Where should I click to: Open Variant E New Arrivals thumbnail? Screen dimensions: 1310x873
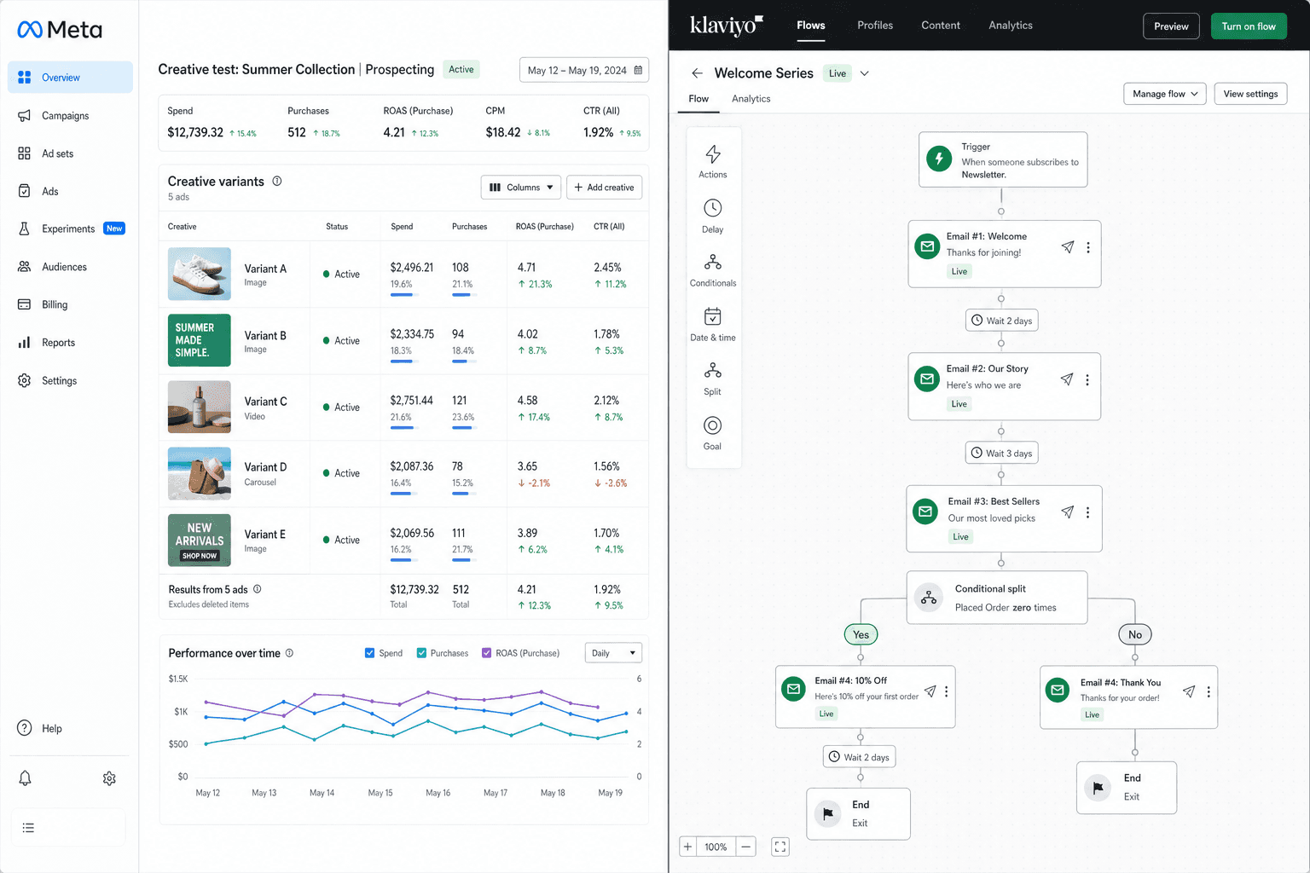click(x=200, y=540)
